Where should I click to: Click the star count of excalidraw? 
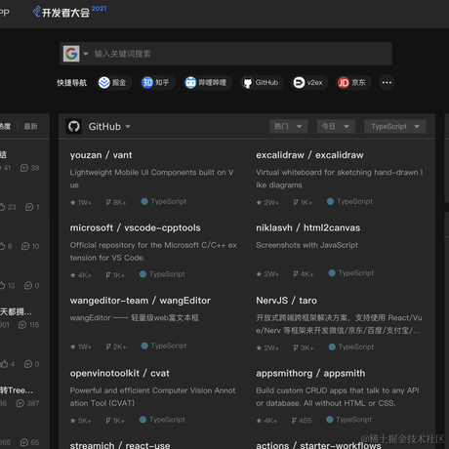click(267, 202)
